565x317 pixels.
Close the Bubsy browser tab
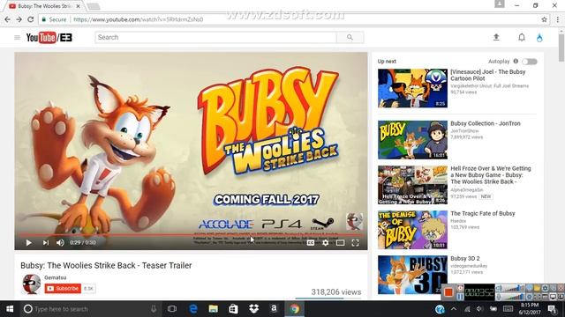[79, 6]
